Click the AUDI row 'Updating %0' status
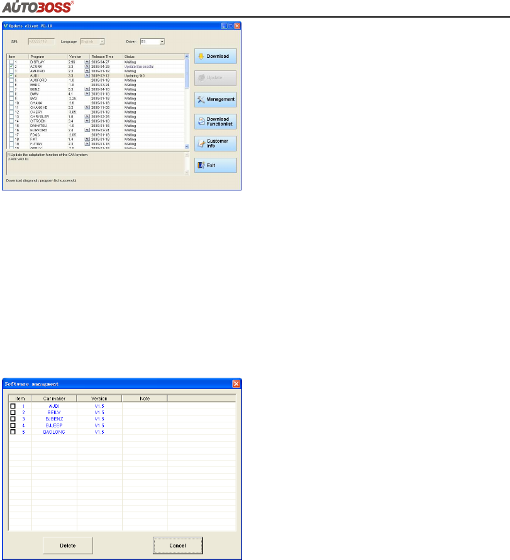This screenshot has height=560, width=510. pyautogui.click(x=135, y=75)
